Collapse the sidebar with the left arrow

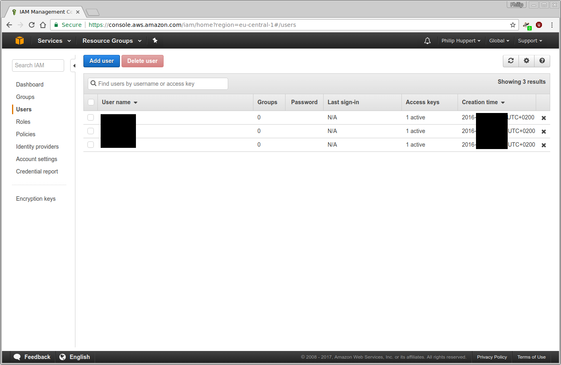(x=74, y=65)
